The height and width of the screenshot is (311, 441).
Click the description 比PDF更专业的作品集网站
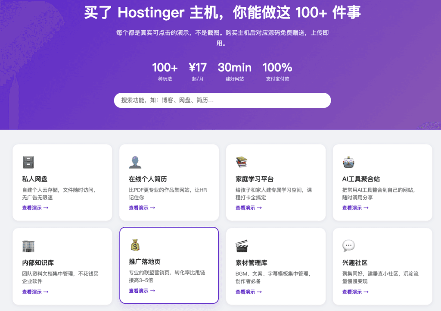click(x=168, y=194)
